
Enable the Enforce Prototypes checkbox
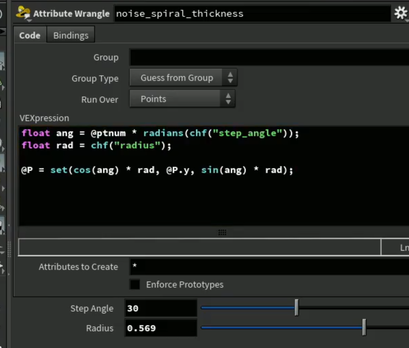click(x=135, y=285)
